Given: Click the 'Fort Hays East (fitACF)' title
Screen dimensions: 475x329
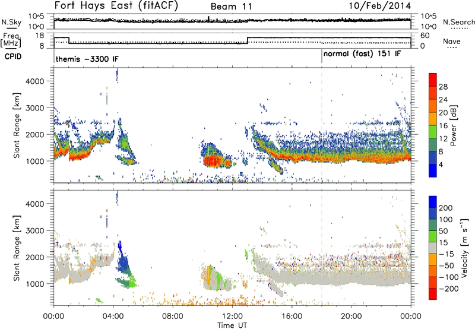Looking at the screenshot, I should point(116,6).
